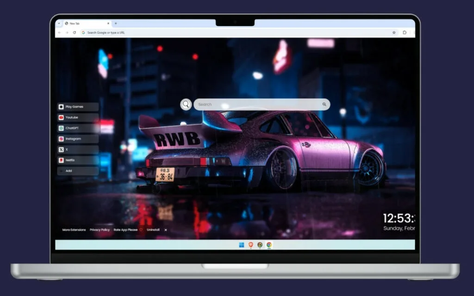Screen dimensions: 474x296
Task: Click the round magnifier search engine icon
Action: (186, 105)
